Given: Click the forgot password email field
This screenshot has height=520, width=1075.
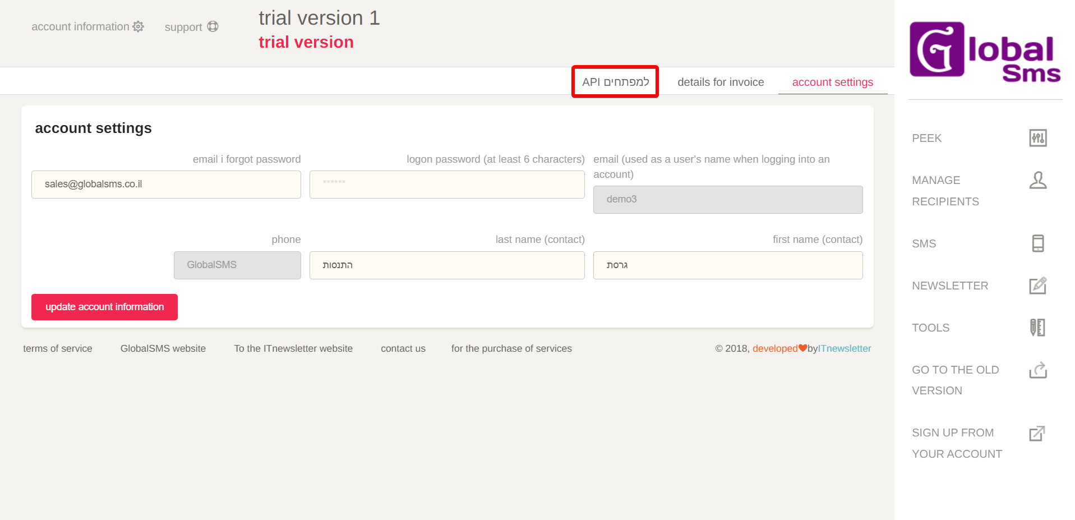Looking at the screenshot, I should point(166,185).
